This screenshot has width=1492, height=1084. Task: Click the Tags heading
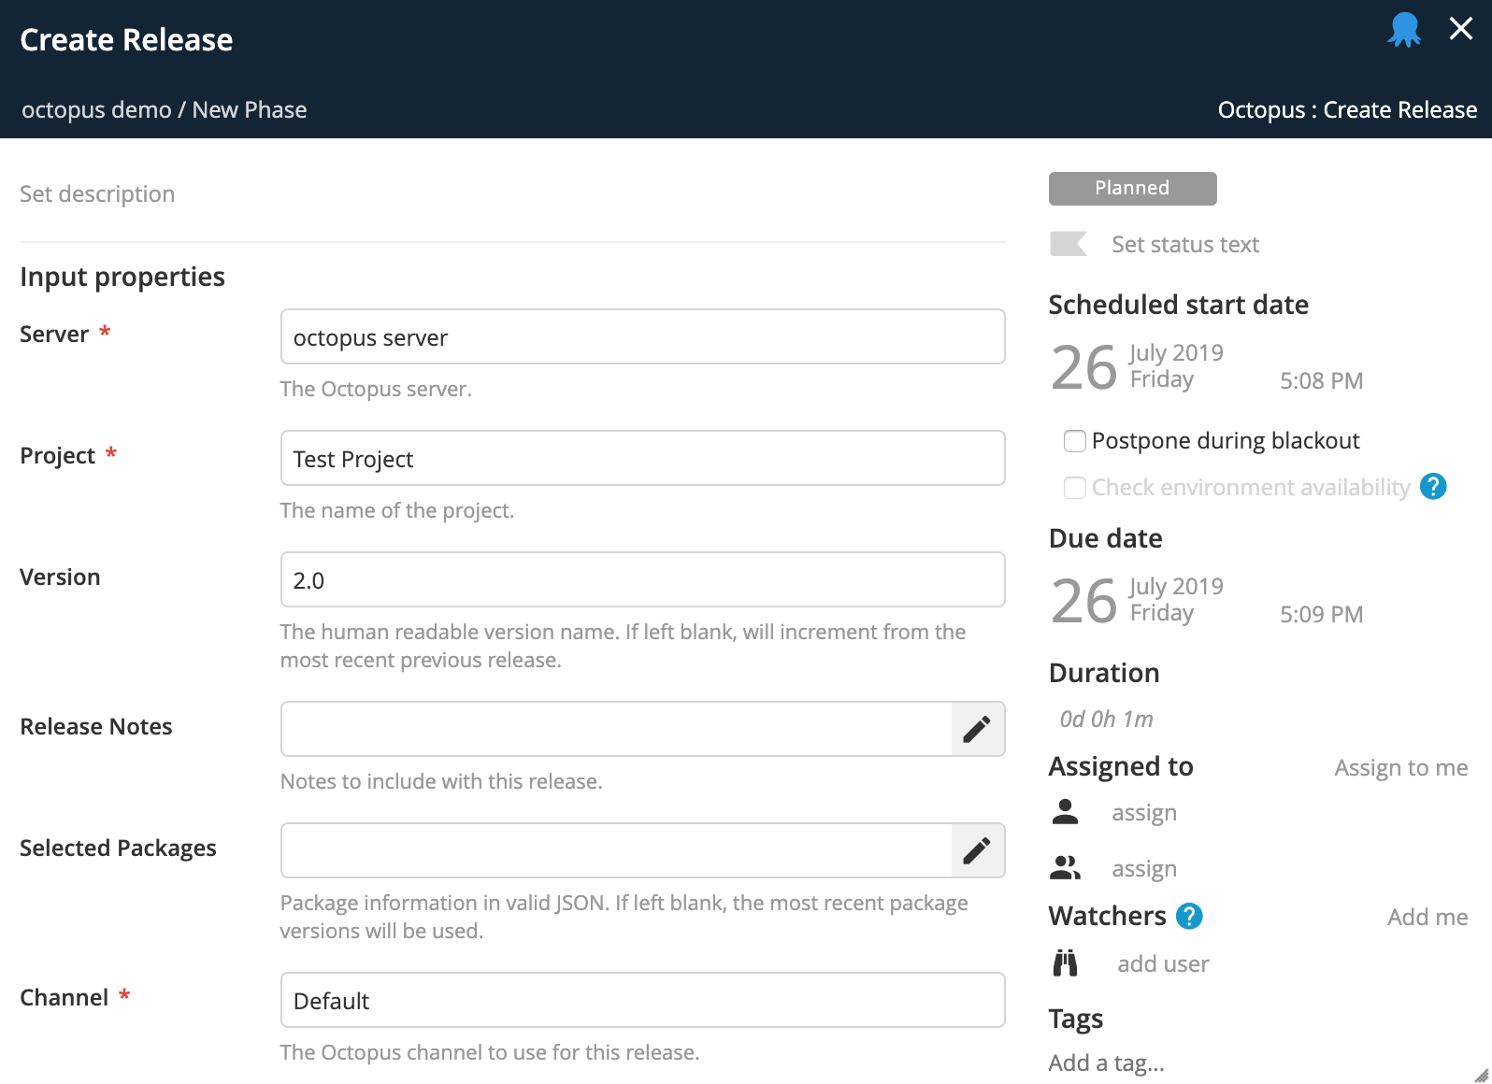tap(1075, 1019)
